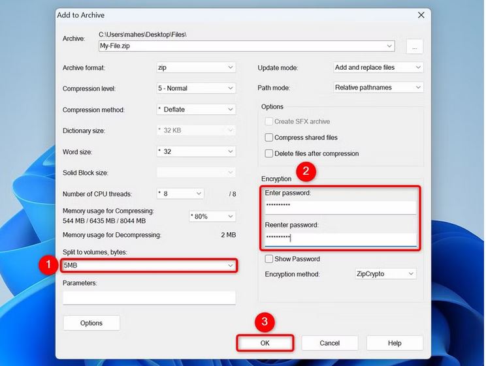Viewport: 486px width, 366px height.
Task: Check Delete files after compression
Action: tap(268, 153)
